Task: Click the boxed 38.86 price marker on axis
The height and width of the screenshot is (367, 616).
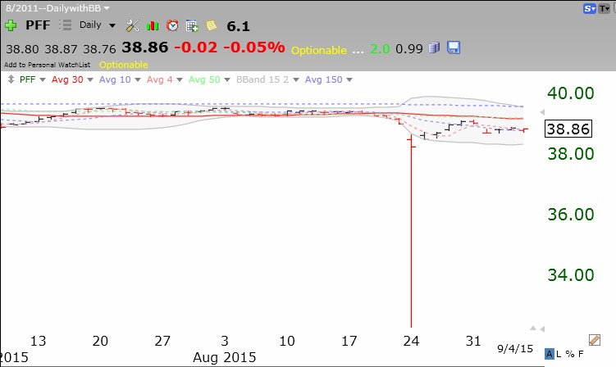Action: coord(568,129)
